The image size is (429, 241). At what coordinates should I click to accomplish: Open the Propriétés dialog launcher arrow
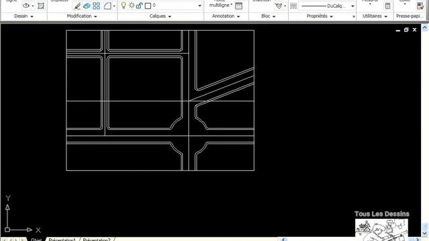(x=353, y=16)
